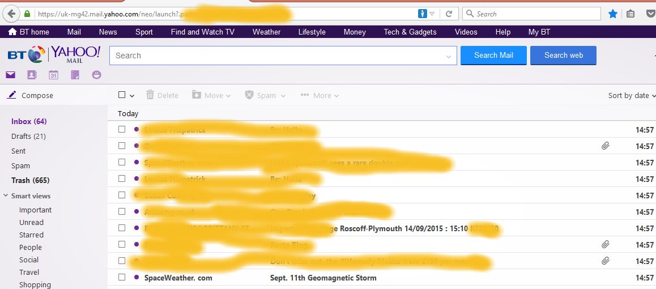
Task: Click the blue bookmark star icon
Action: point(612,14)
